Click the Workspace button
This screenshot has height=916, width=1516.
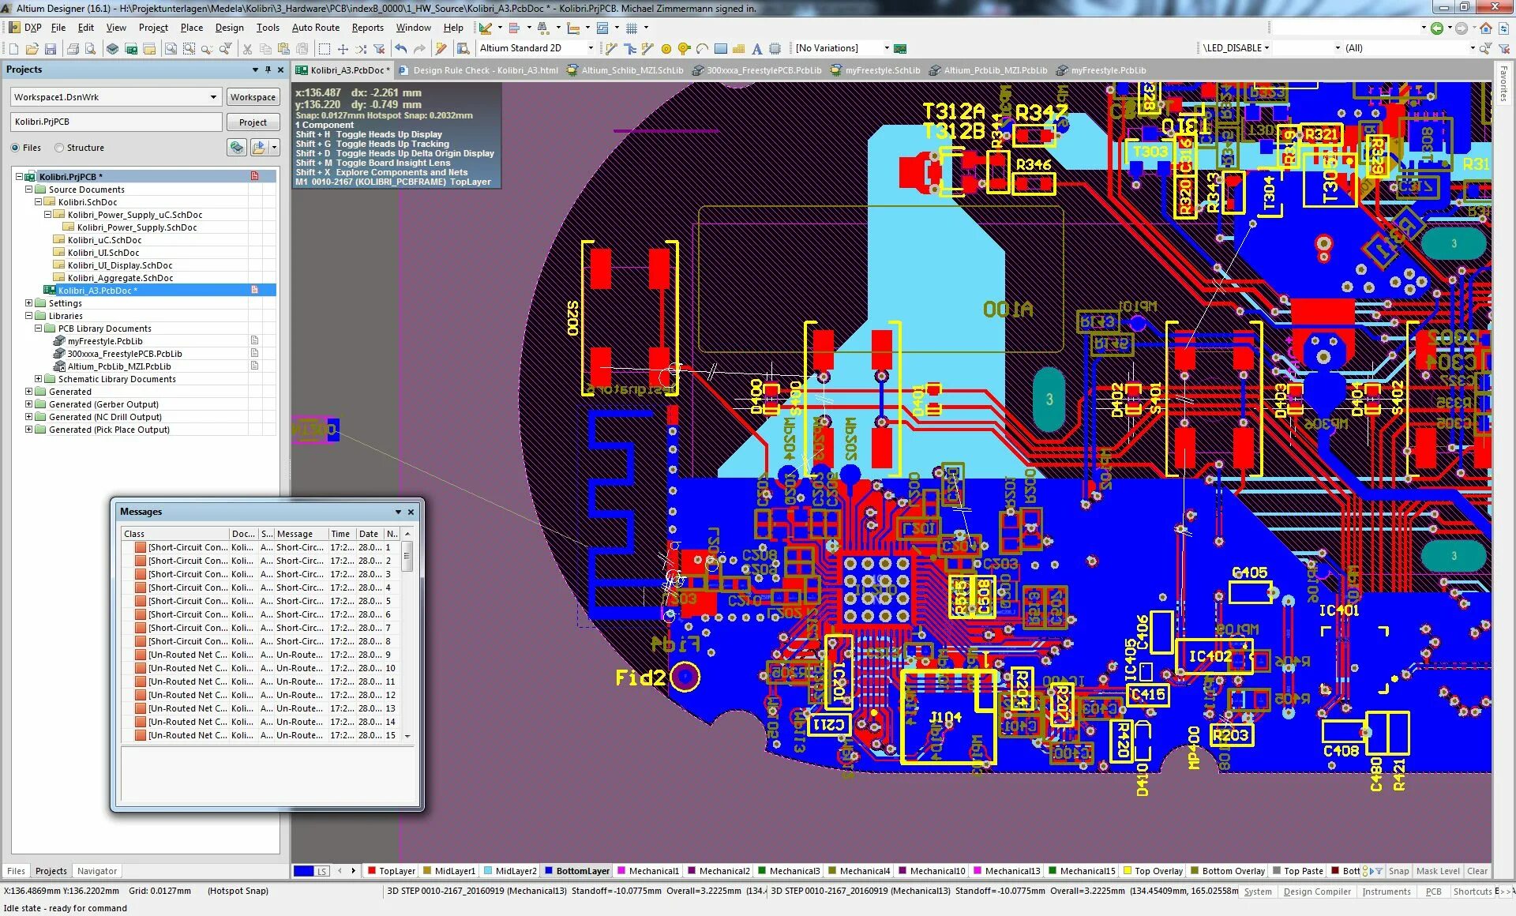[253, 97]
